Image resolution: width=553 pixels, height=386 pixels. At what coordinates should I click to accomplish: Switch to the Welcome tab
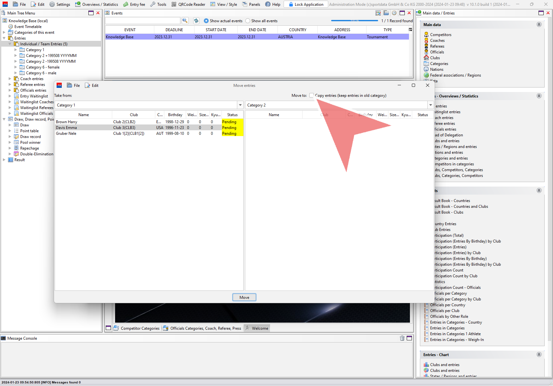point(257,328)
